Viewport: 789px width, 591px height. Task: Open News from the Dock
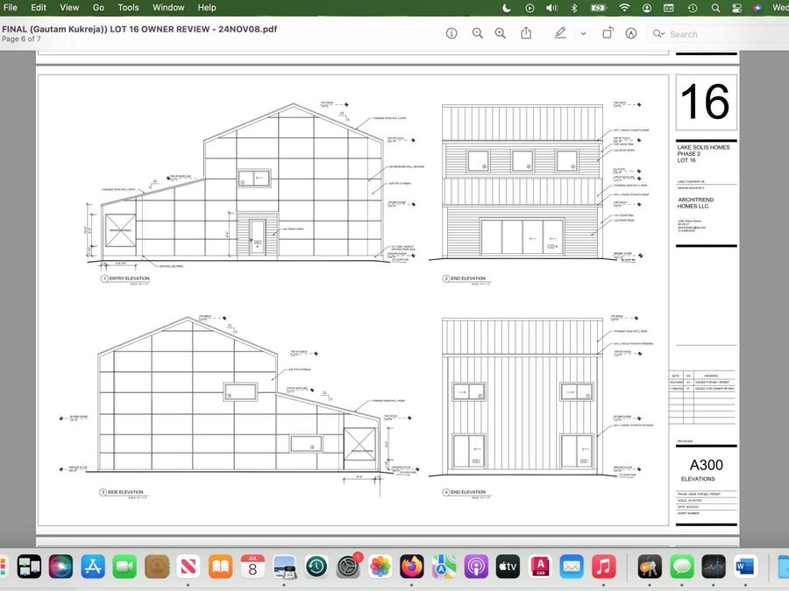(x=188, y=566)
